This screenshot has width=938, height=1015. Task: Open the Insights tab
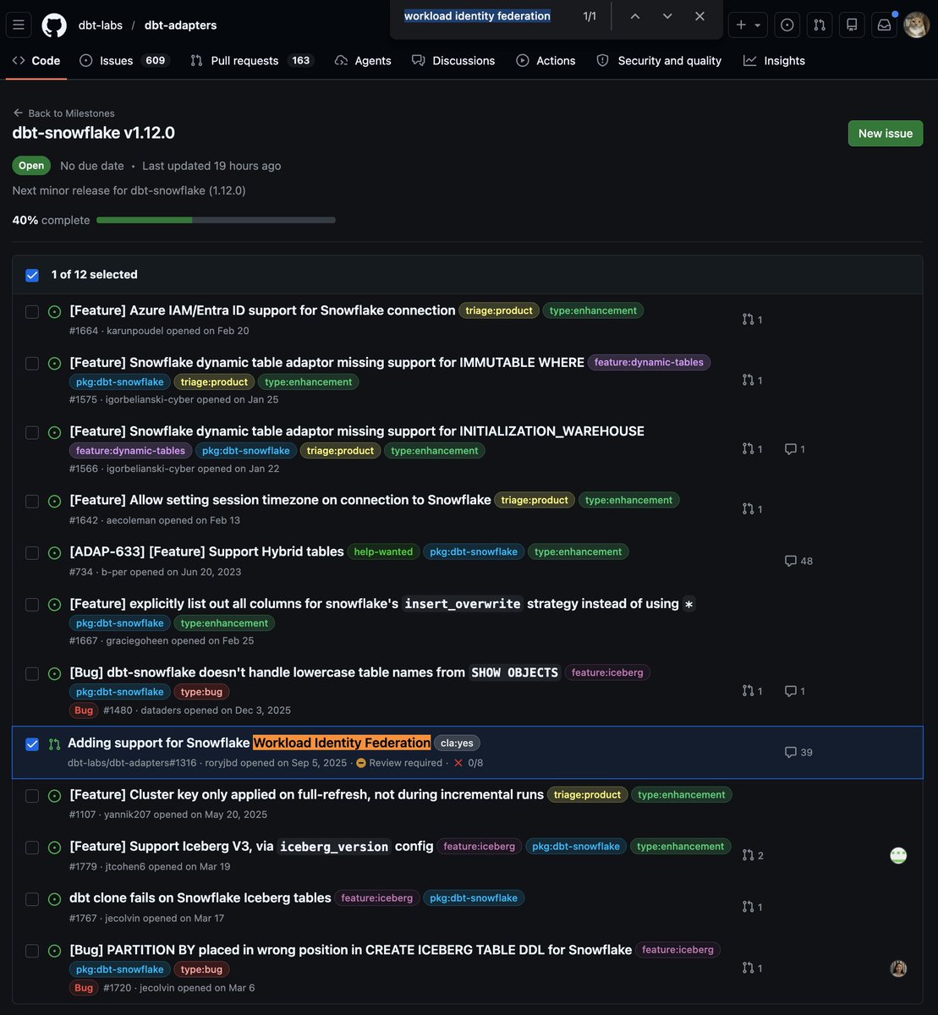[x=774, y=61]
